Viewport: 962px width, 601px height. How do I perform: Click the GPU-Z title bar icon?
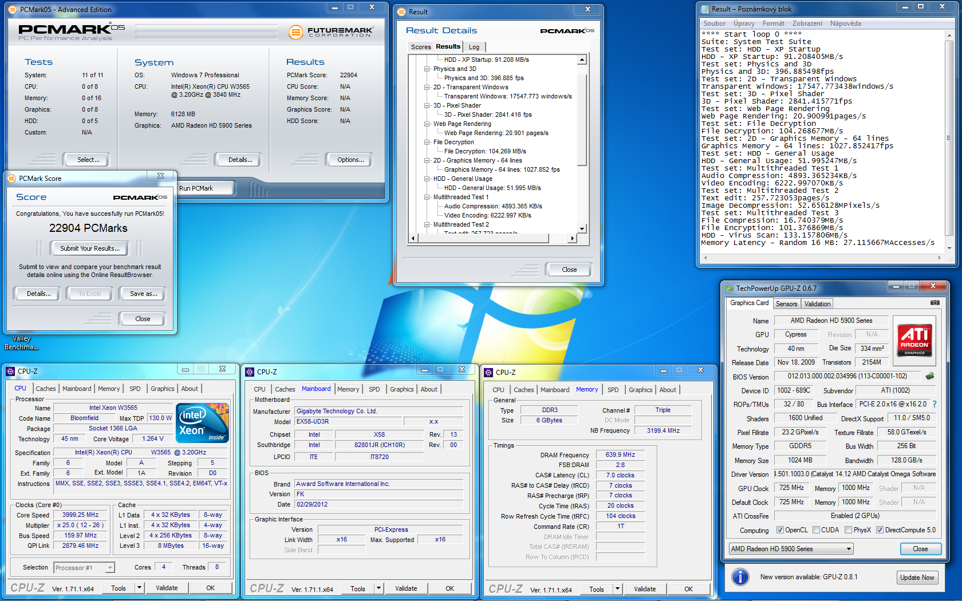click(x=730, y=288)
